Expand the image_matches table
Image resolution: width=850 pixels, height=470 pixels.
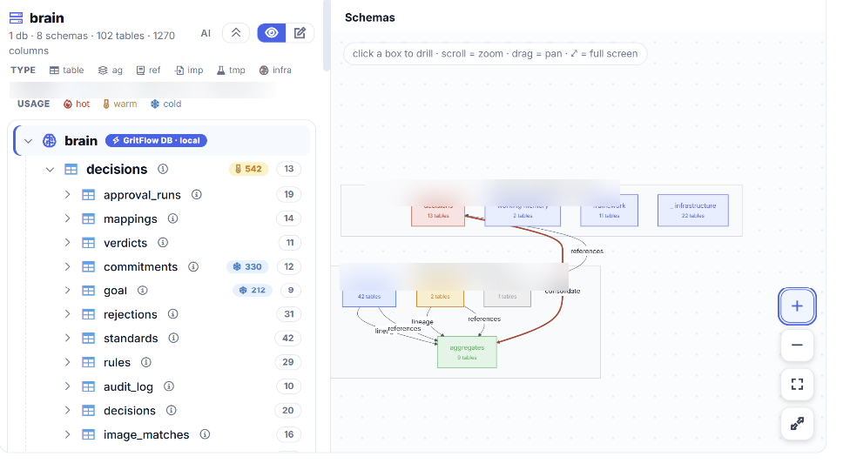tap(67, 434)
